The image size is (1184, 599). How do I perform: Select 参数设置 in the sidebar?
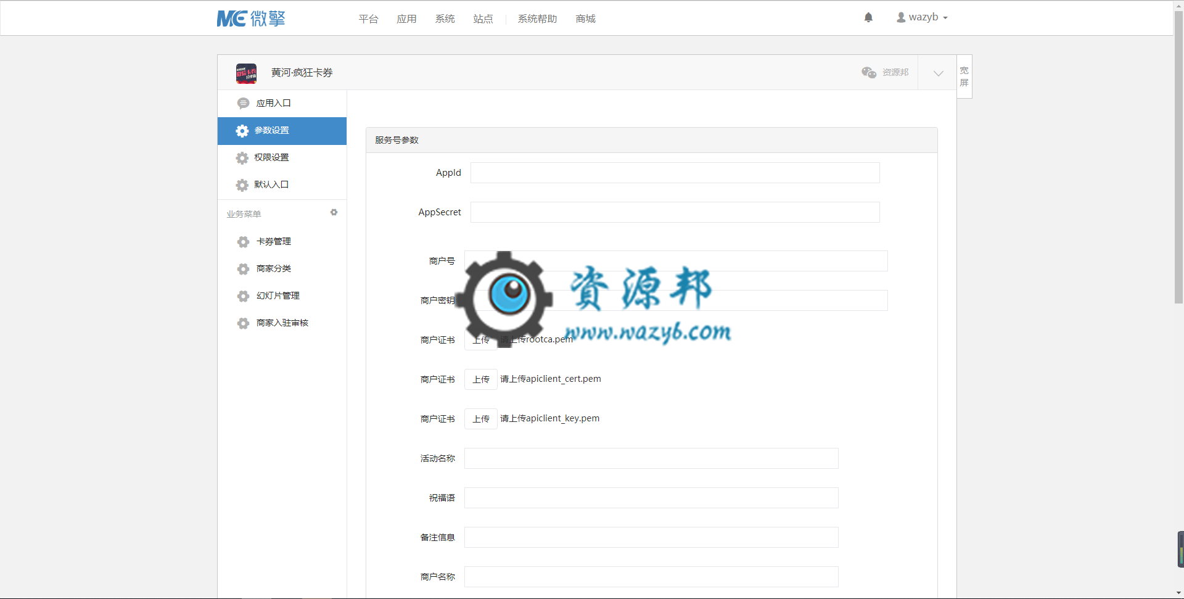pyautogui.click(x=282, y=131)
